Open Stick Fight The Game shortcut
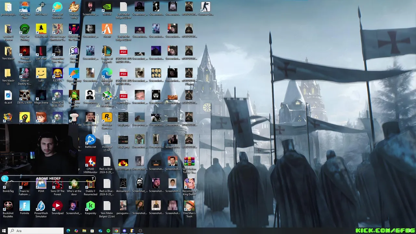Viewport: 416px width, 234px height. [74, 32]
